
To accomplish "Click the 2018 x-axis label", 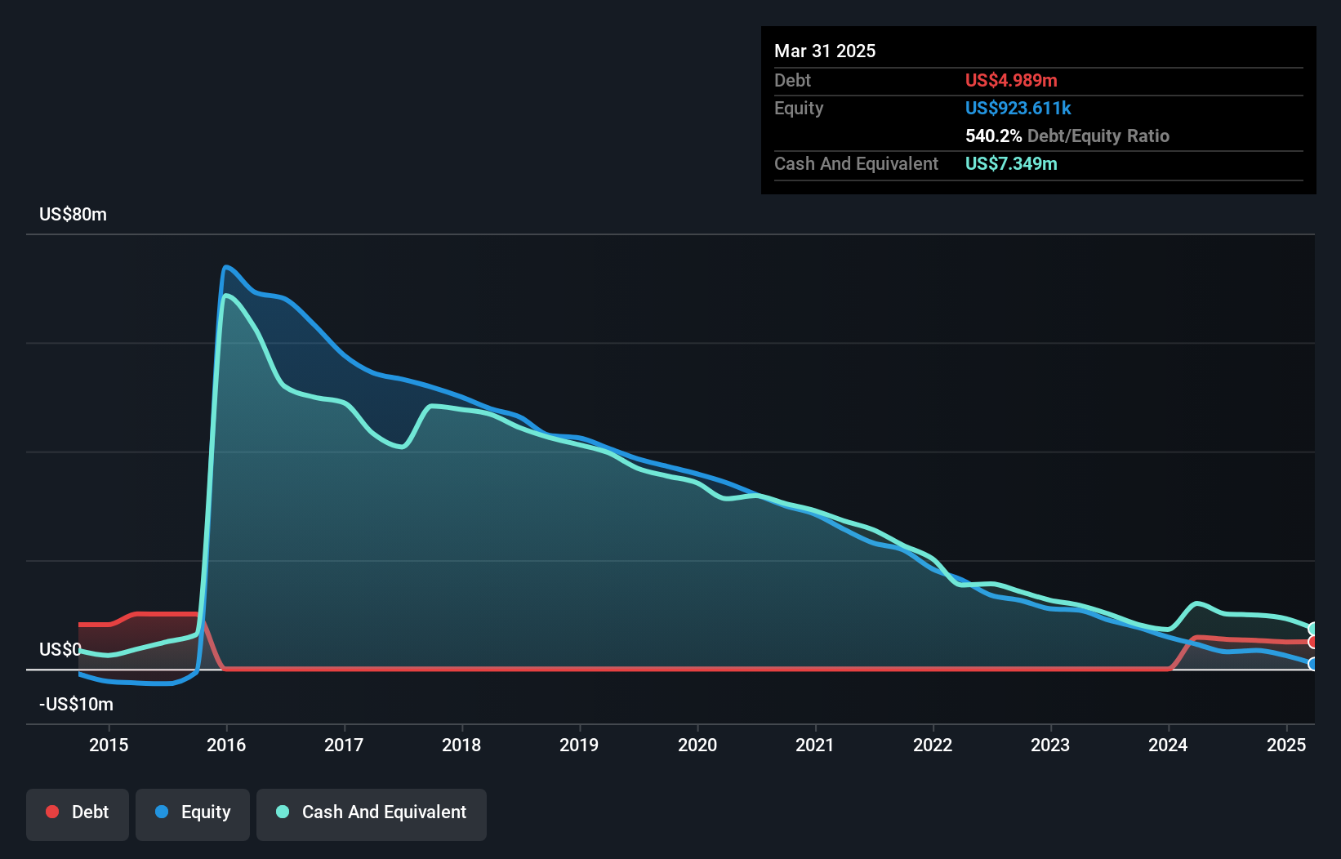I will 461,745.
